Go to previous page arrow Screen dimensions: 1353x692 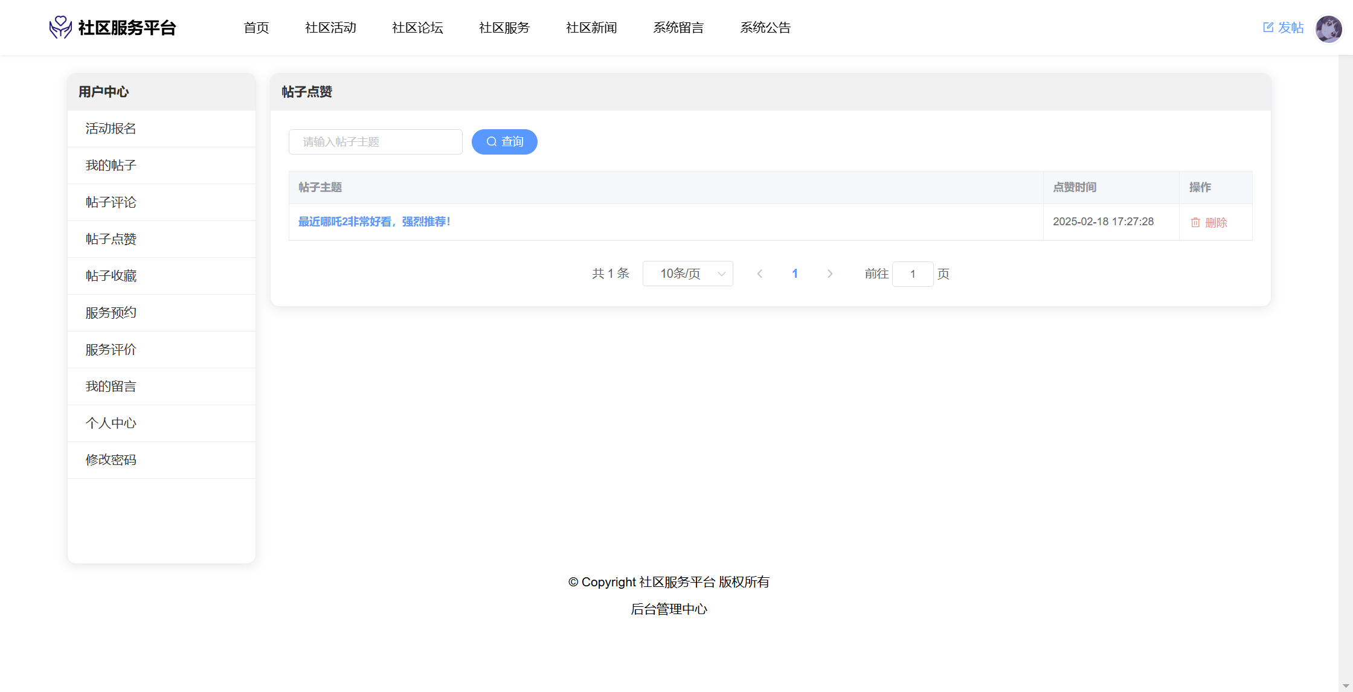point(760,274)
